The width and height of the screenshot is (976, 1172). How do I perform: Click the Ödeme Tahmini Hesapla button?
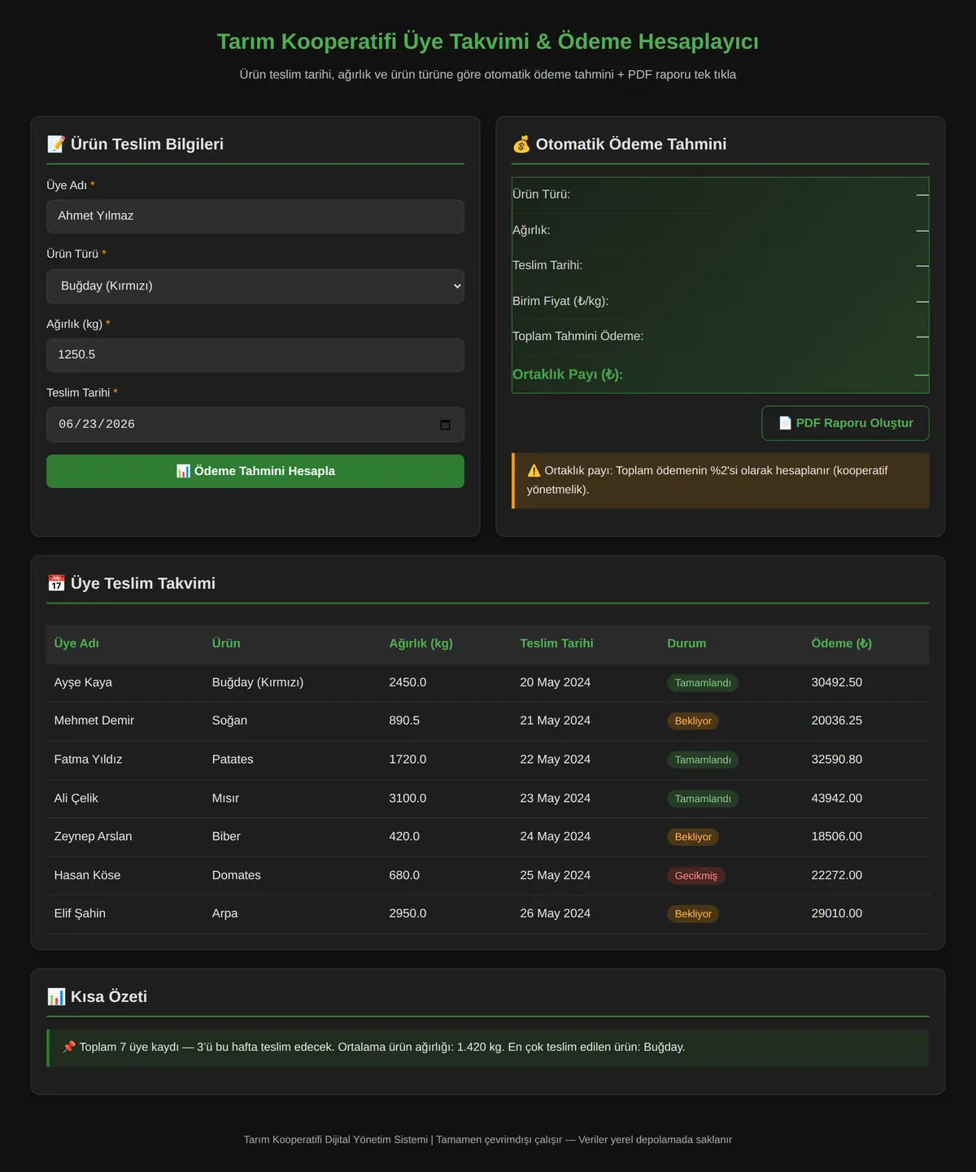pos(255,471)
